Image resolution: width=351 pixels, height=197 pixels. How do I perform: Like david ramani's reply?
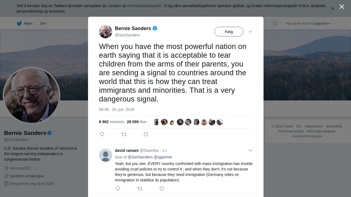(162, 189)
